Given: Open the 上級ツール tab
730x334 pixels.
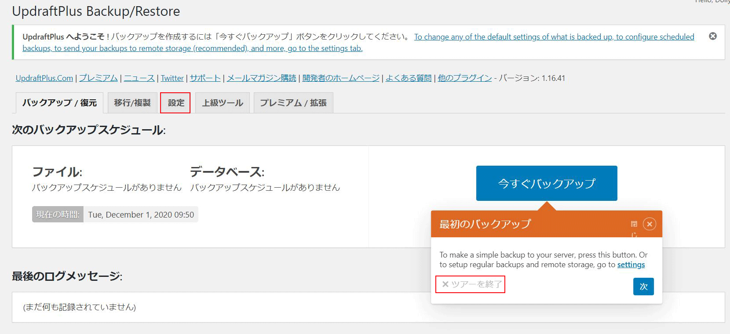Looking at the screenshot, I should pos(222,103).
